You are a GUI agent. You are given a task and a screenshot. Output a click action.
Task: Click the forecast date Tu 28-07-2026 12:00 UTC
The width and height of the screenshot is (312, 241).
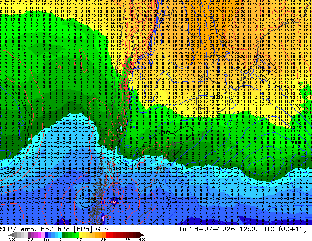coord(227,229)
